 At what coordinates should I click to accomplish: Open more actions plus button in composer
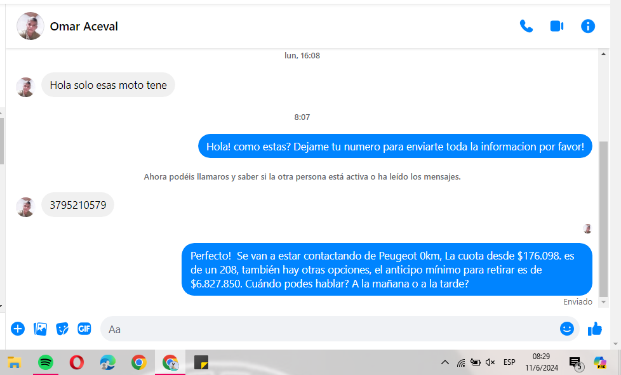18,329
